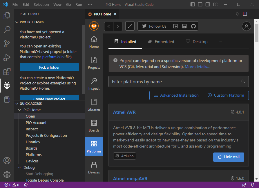Open the PIO account profile icon
The height and width of the screenshot is (188, 259).
pyautogui.click(x=247, y=26)
